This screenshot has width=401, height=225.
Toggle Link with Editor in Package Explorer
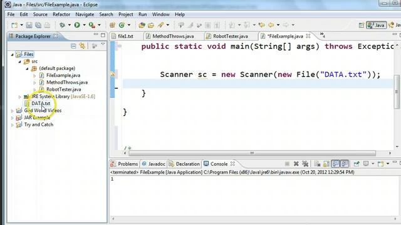(x=82, y=46)
